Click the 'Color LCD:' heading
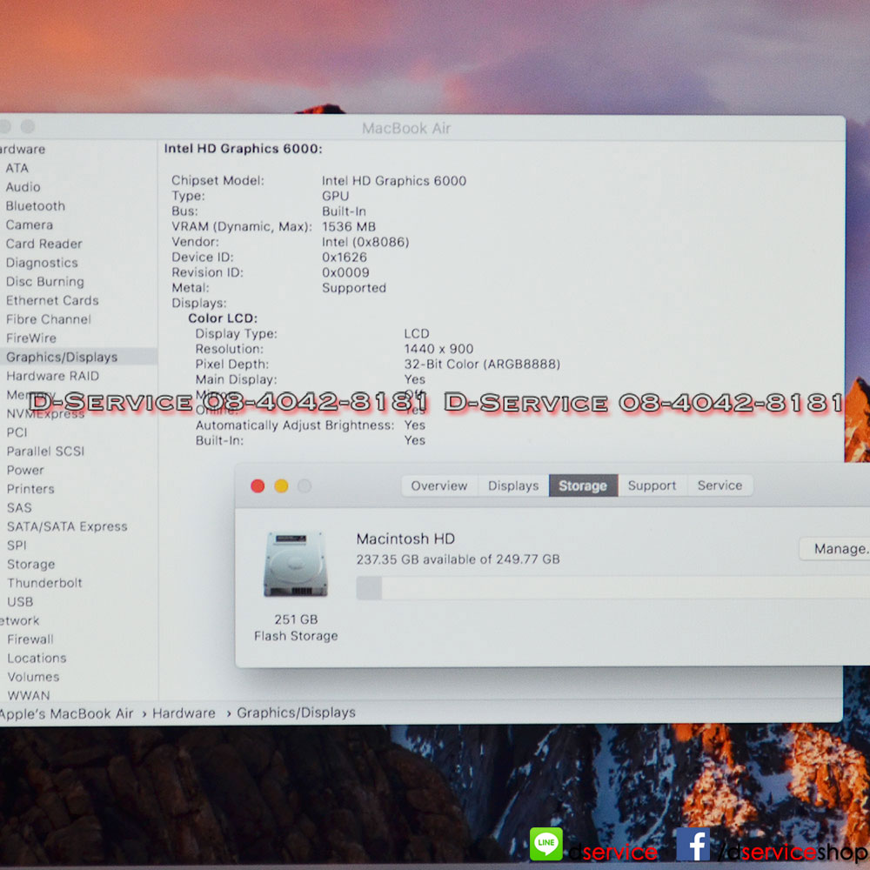Image resolution: width=870 pixels, height=870 pixels. pyautogui.click(x=223, y=318)
